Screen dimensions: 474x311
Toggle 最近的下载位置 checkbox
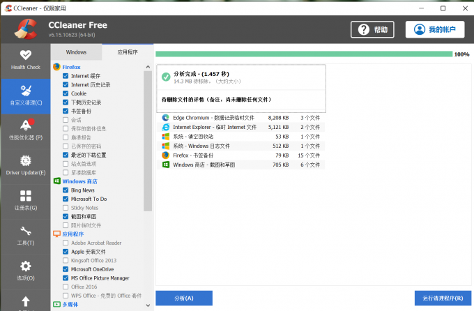click(x=66, y=155)
